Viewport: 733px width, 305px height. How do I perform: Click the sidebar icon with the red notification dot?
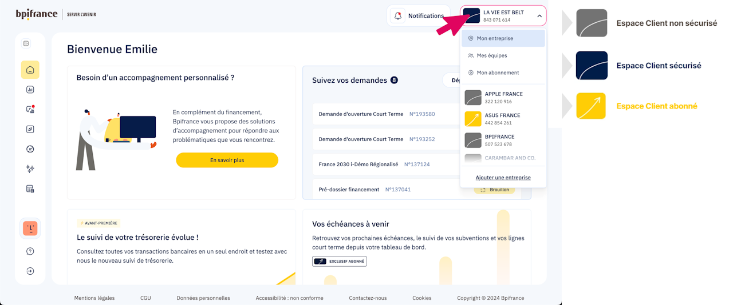click(30, 110)
